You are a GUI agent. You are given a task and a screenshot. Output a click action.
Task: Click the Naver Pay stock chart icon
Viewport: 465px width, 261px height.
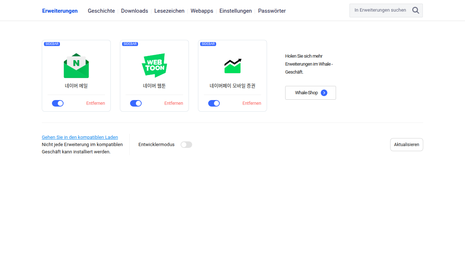coord(232,66)
